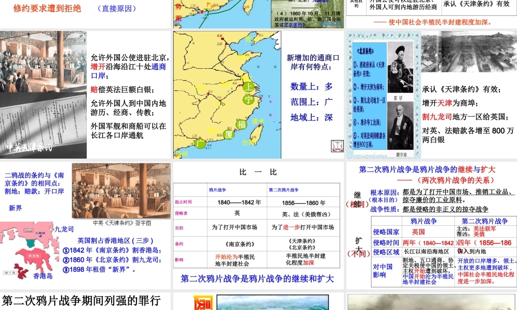The width and height of the screenshot is (517, 310).
Task: Click the line 赔偿英法巨额白银
Action: [x=123, y=89]
